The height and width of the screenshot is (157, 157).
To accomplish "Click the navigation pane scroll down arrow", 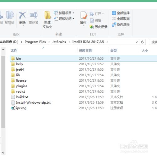I will click(3, 153).
